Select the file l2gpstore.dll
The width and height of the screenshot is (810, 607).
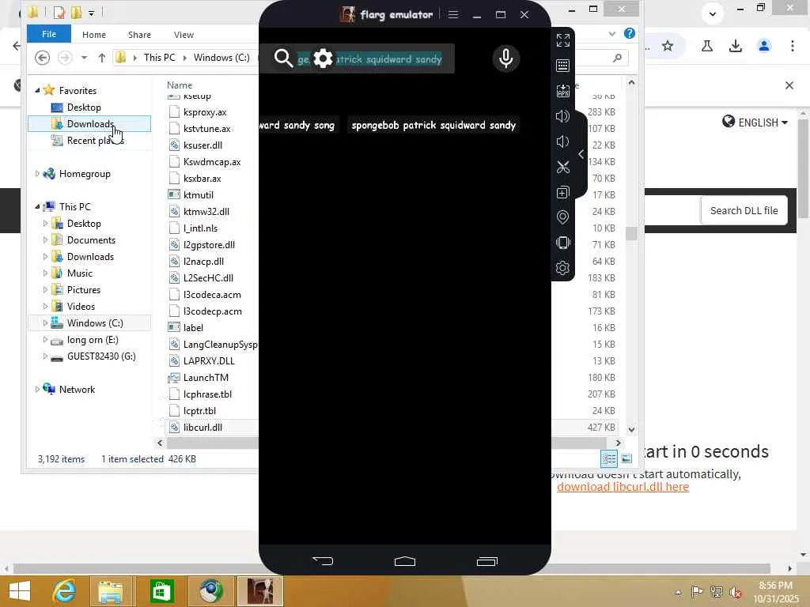[209, 245]
